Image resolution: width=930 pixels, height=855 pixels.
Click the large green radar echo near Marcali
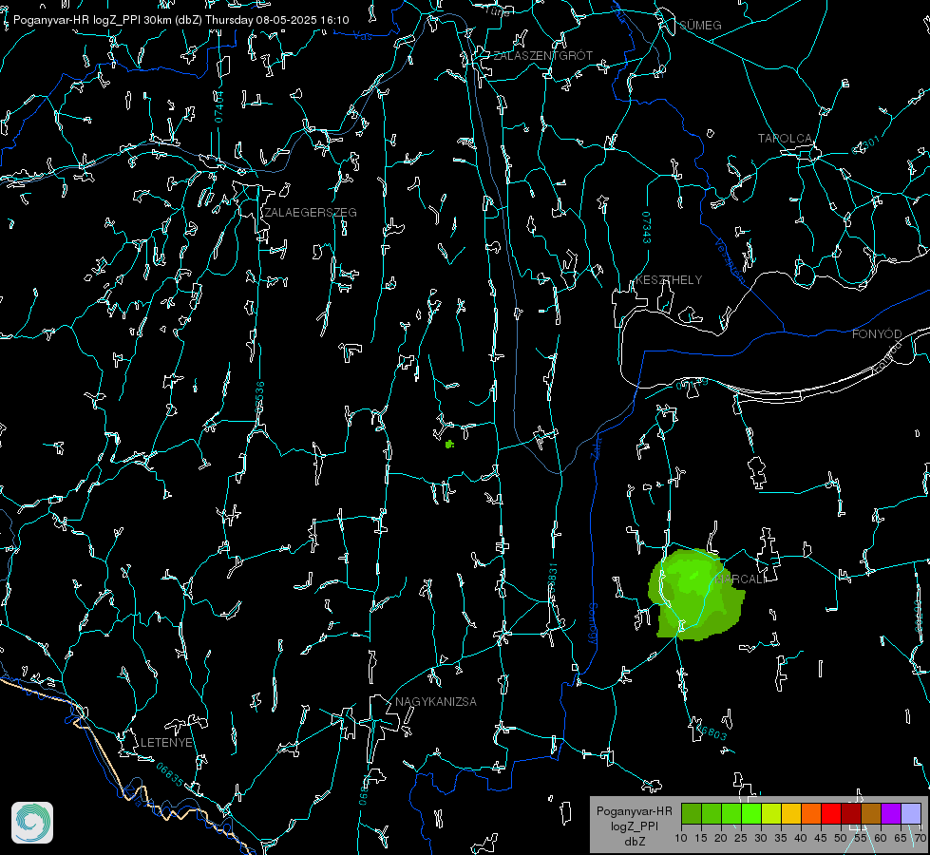click(695, 595)
